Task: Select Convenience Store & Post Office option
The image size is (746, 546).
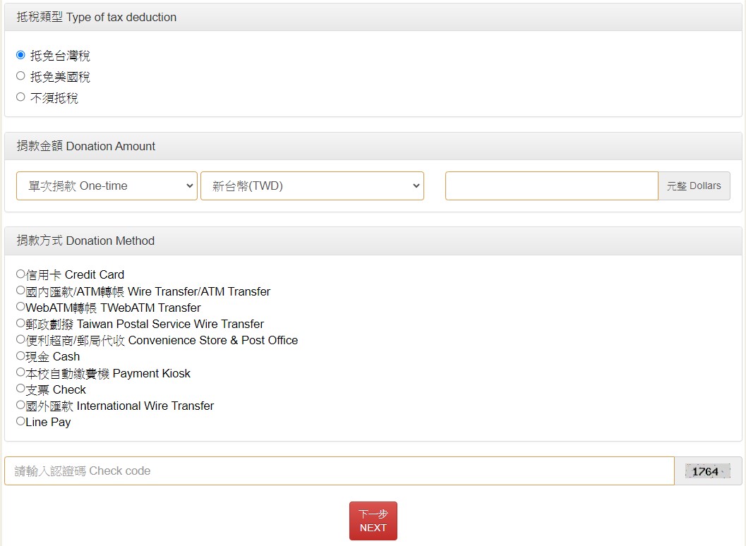Action: tap(20, 339)
